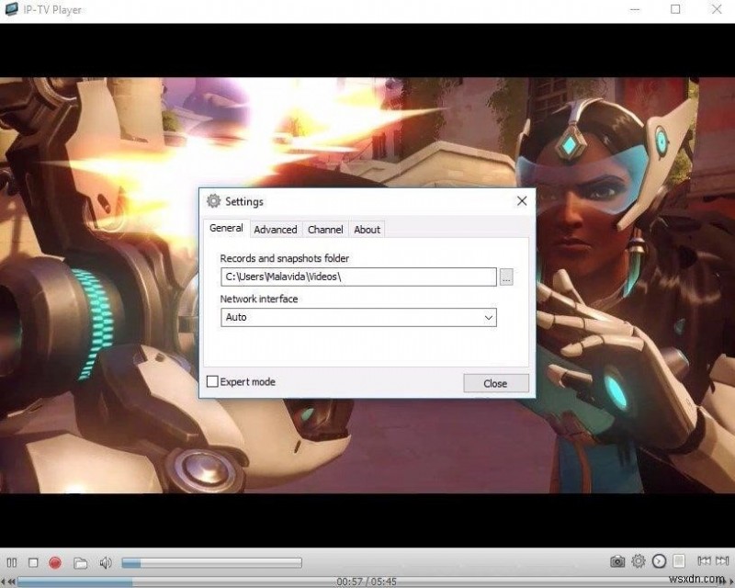
Task: Switch to the Advanced tab
Action: click(x=276, y=230)
